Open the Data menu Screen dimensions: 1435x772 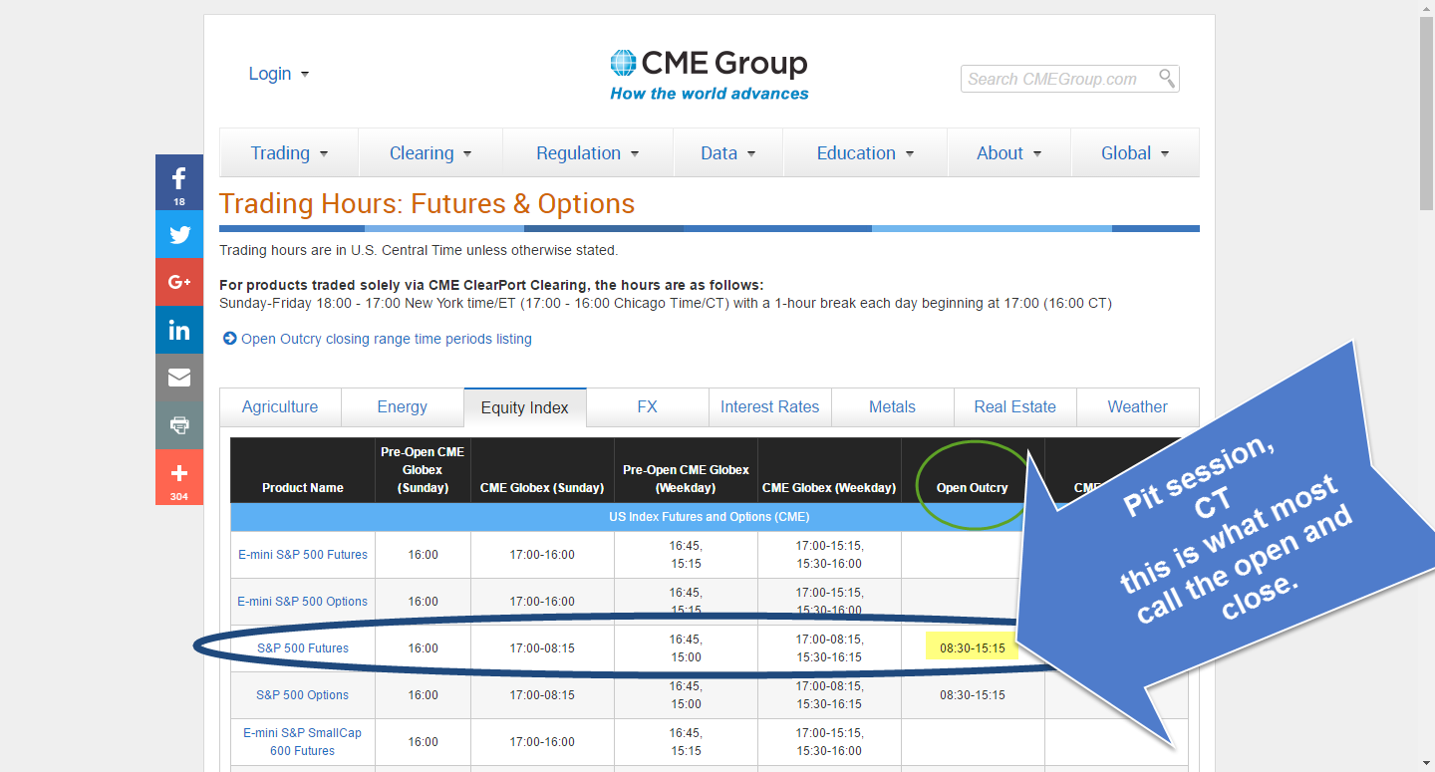tap(728, 153)
